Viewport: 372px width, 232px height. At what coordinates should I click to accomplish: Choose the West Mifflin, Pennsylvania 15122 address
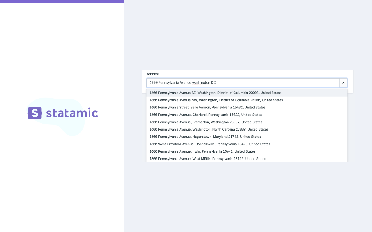click(x=247, y=159)
